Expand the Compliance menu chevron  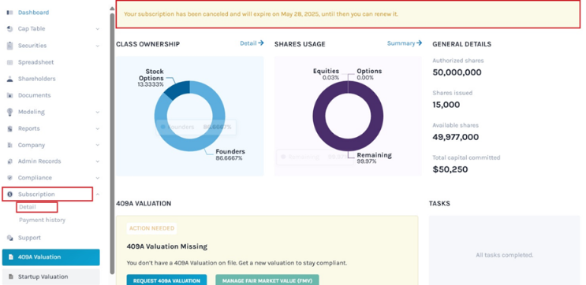point(98,178)
